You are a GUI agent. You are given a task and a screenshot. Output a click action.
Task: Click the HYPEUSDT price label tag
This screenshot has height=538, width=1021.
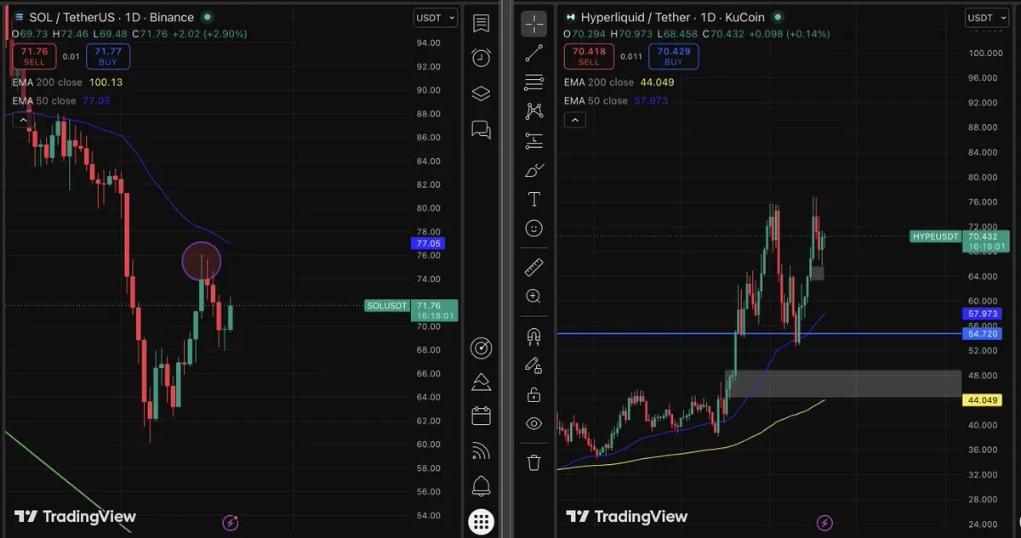point(935,236)
